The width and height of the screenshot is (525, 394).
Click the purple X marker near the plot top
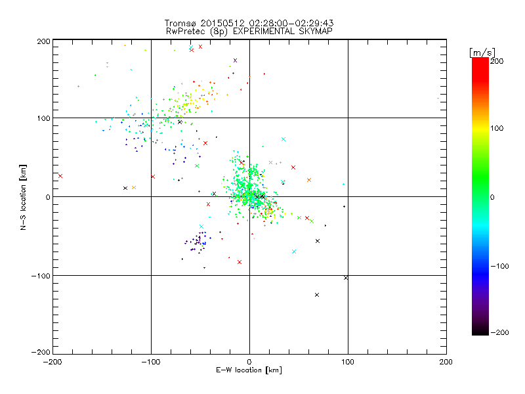click(x=236, y=60)
